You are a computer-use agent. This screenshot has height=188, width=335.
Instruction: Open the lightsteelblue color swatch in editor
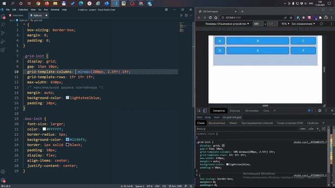point(68,98)
